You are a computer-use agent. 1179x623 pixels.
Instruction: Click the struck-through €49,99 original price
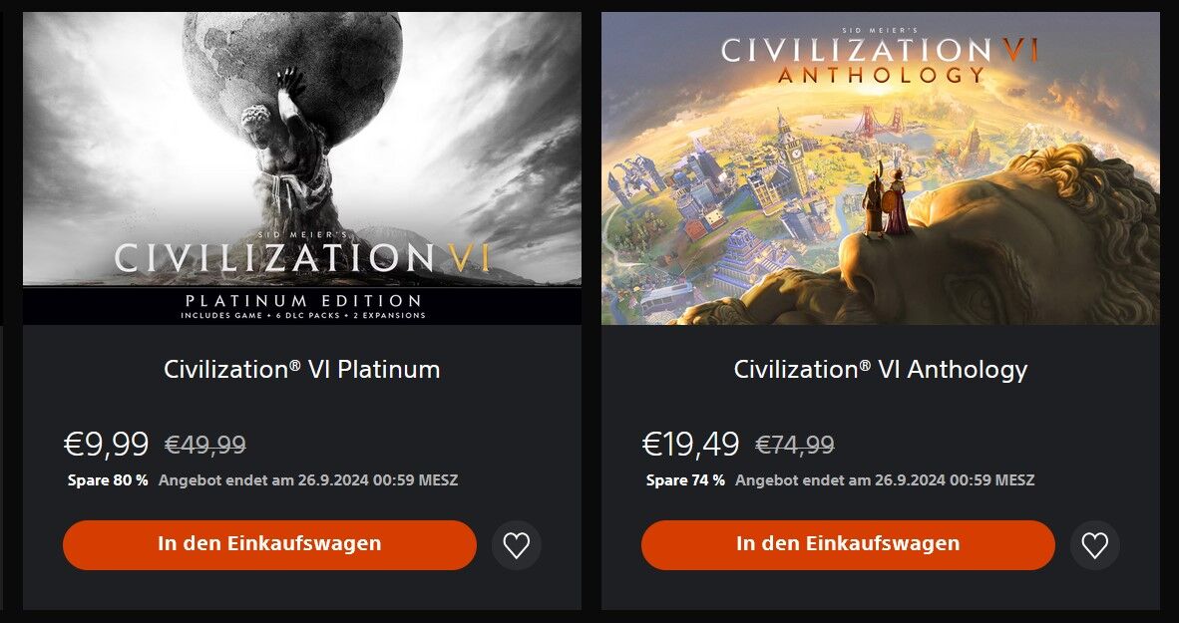[205, 445]
